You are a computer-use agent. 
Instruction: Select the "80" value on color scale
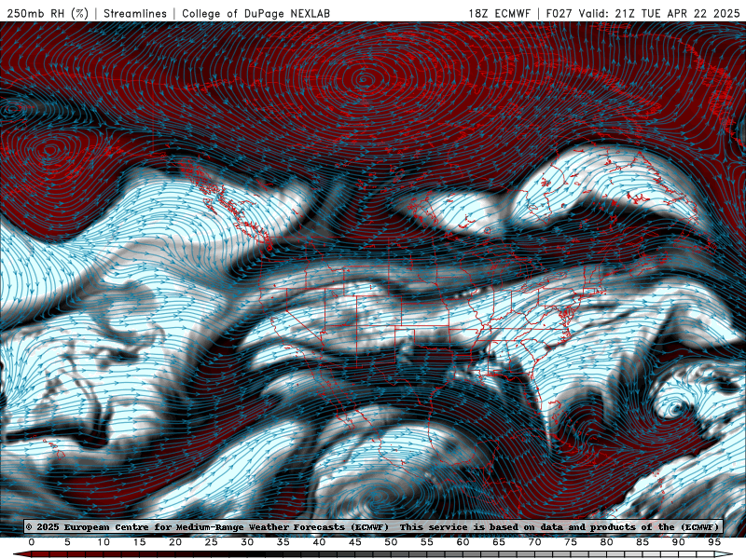point(606,542)
